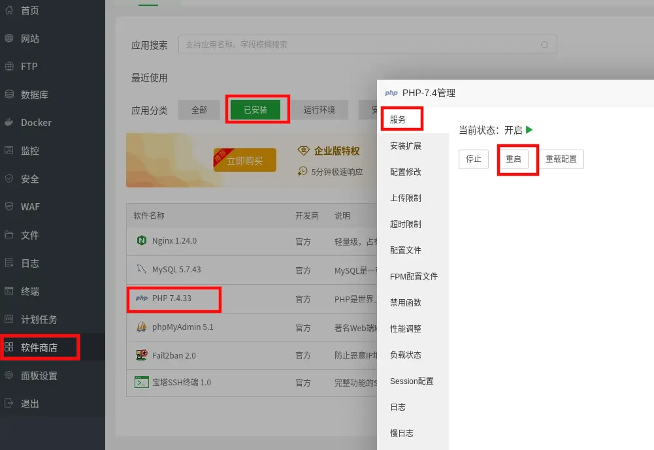Viewport: 654px width, 450px height.
Task: Click the php icon in the PHP 7.4.33 row
Action: (x=142, y=298)
